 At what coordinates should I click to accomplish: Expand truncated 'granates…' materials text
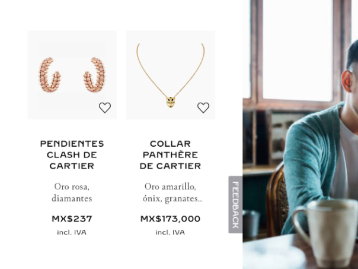183,198
